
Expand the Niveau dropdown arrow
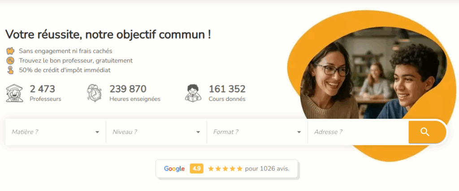click(198, 132)
